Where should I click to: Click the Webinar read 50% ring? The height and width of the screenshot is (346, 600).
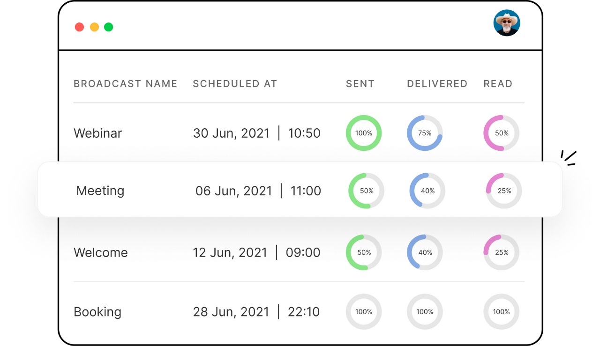(502, 133)
